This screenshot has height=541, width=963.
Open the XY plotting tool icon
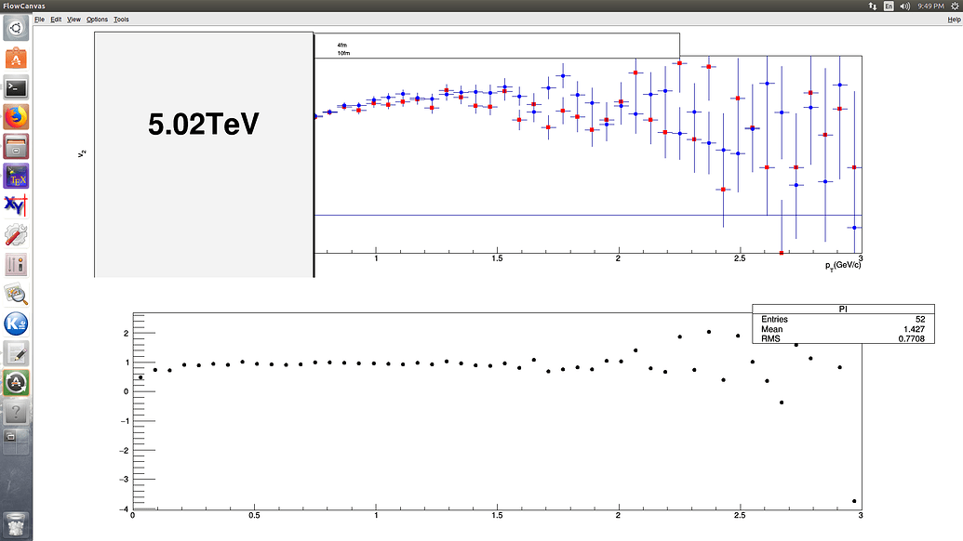[x=15, y=205]
